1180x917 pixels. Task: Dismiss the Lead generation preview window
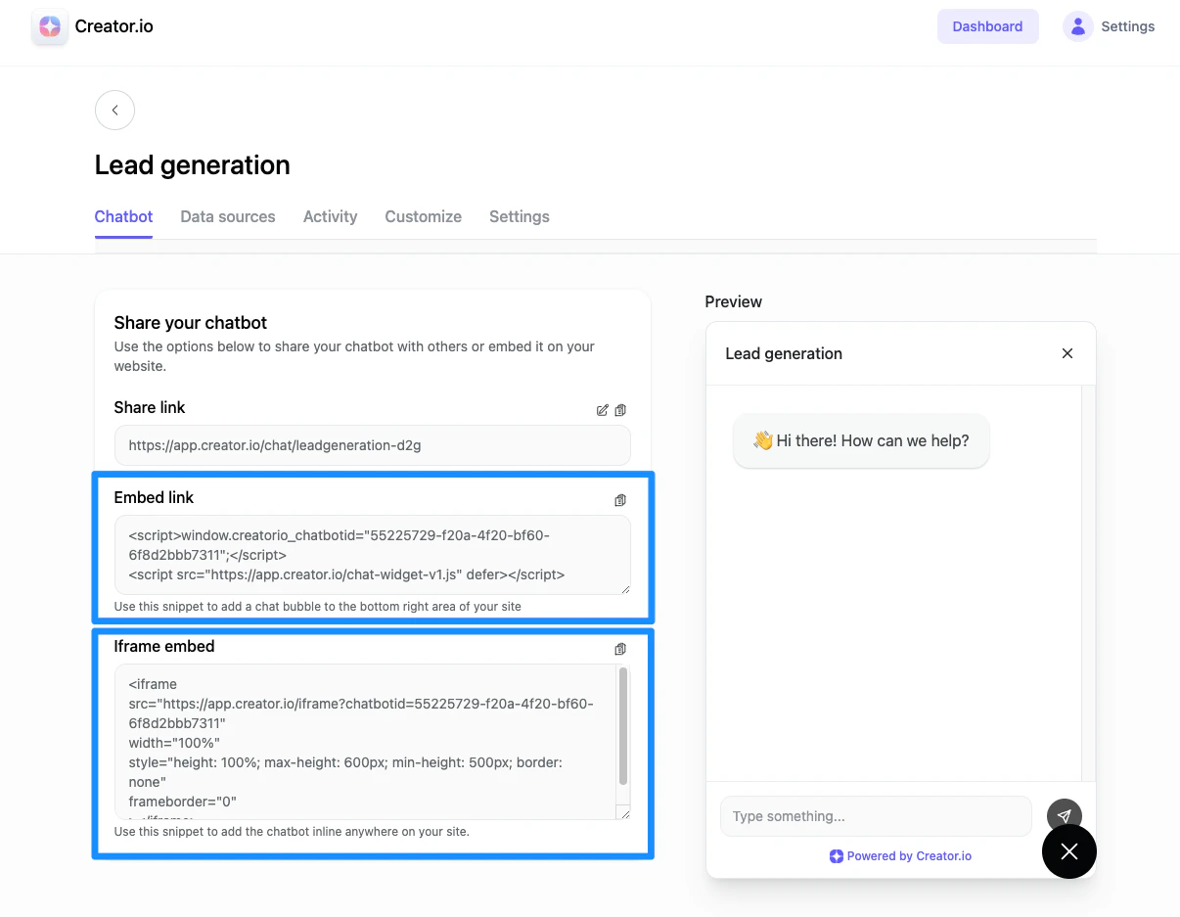click(1067, 353)
